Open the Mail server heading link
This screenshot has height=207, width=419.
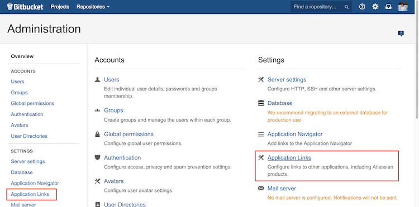[x=282, y=189]
